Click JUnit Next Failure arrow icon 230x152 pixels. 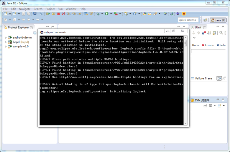(194, 33)
